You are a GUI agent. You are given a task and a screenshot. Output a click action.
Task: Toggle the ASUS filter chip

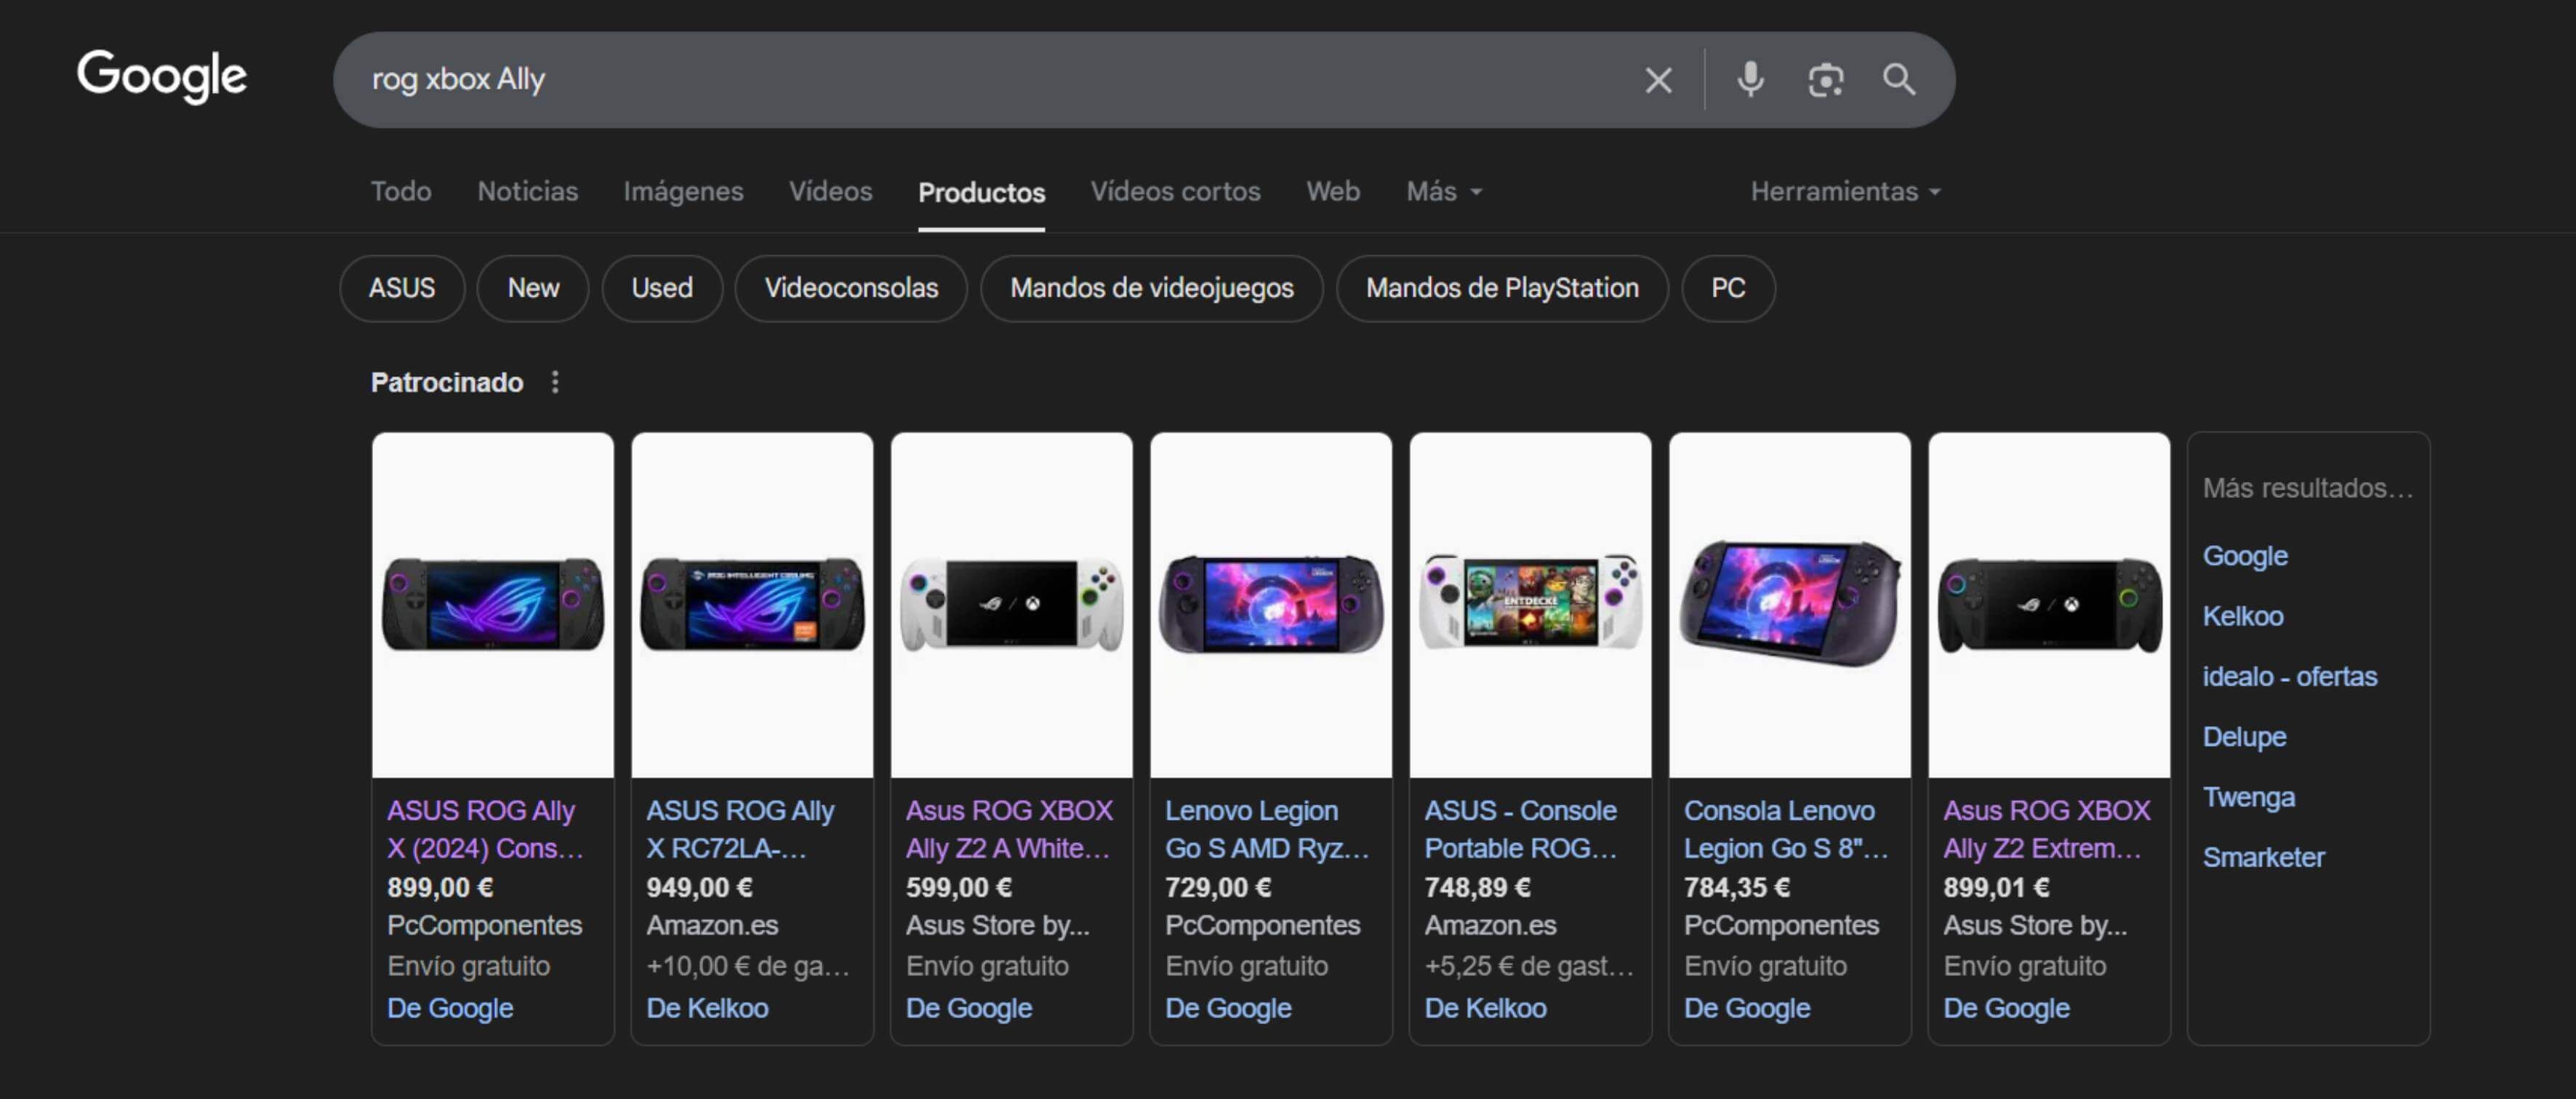[x=402, y=288]
